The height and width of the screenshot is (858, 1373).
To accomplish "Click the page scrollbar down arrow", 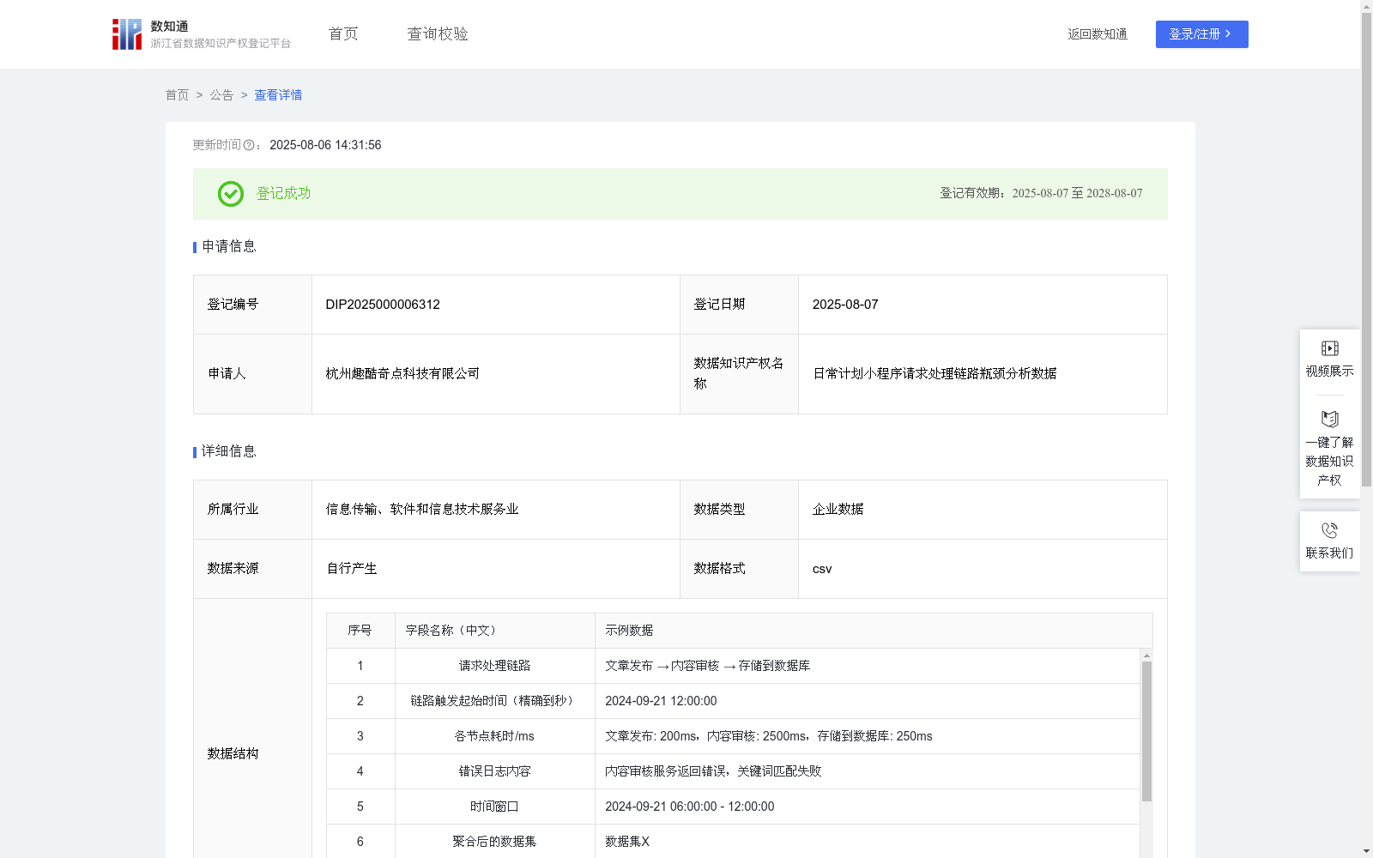I will 1366,851.
